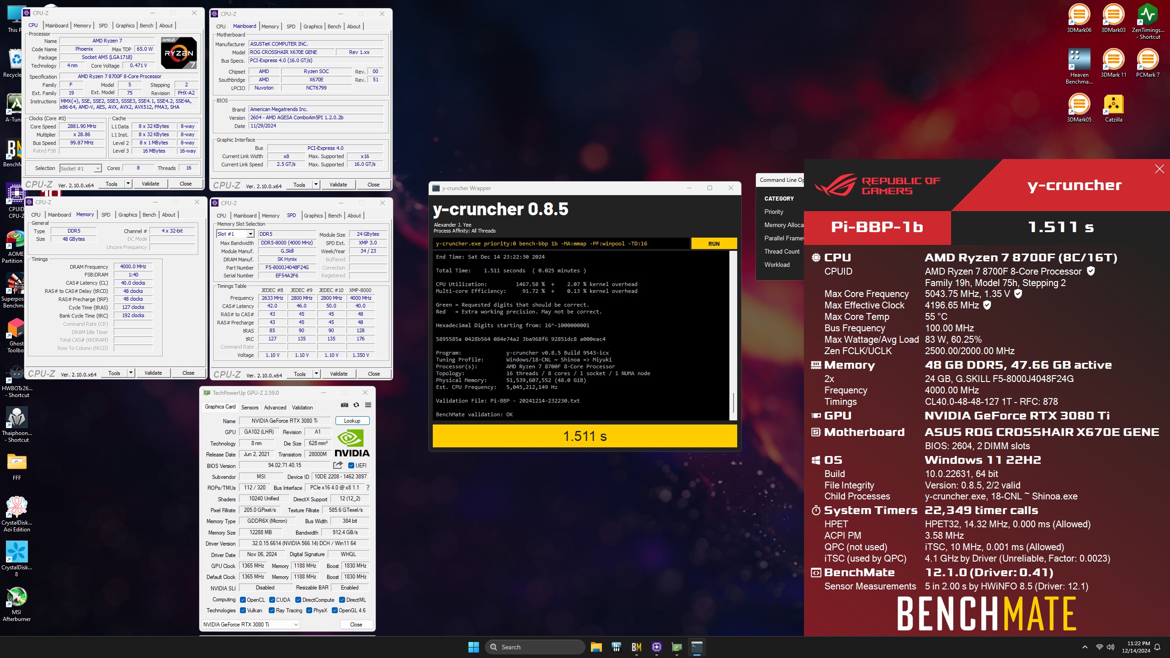Open Advanced tab in GPU-Z
Screen dimensions: 1170x658
275,408
